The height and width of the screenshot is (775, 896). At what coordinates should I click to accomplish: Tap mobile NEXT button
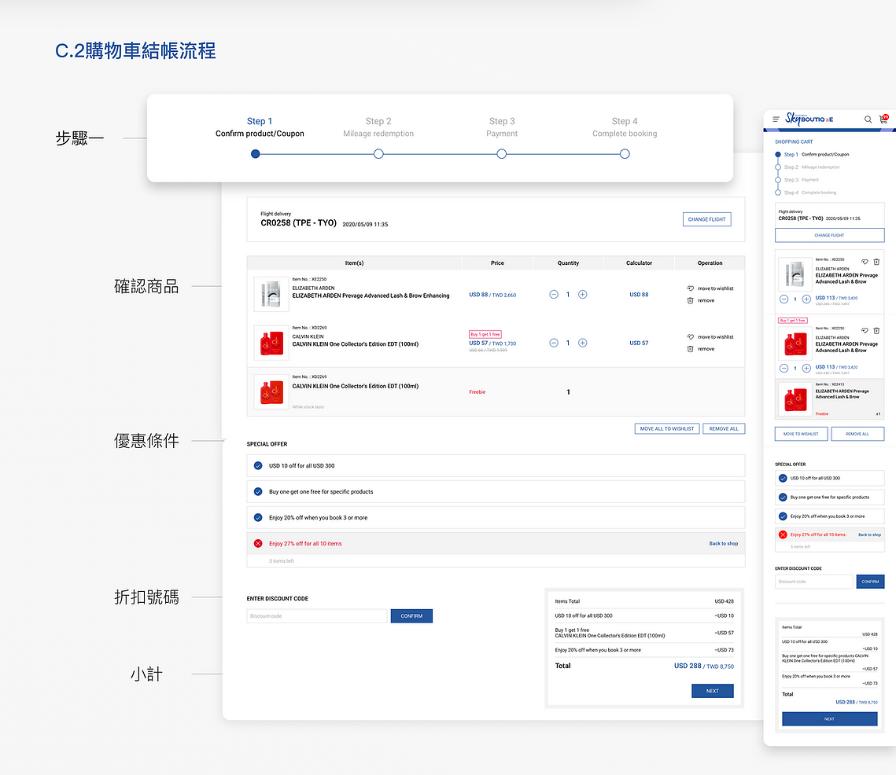pyautogui.click(x=829, y=719)
